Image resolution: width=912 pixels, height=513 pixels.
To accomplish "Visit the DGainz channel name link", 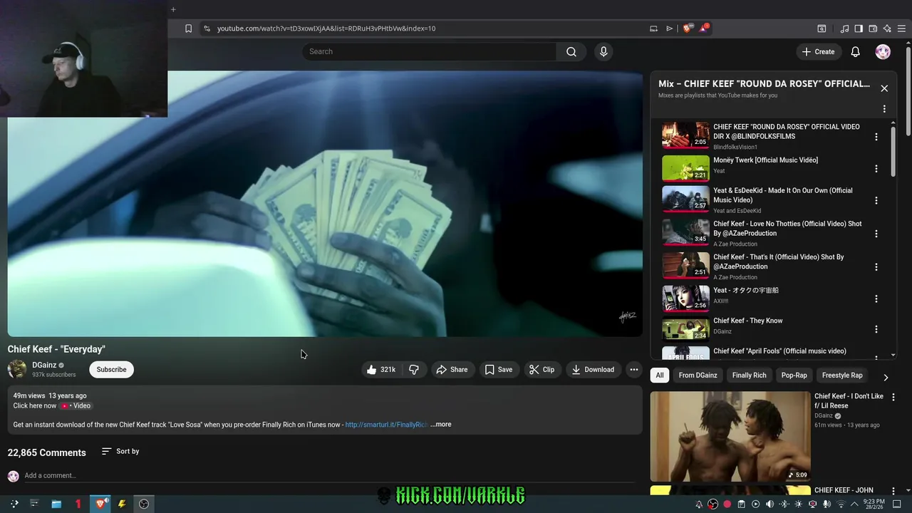I will (x=44, y=365).
